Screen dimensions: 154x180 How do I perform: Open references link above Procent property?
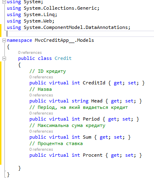[x=41, y=149]
